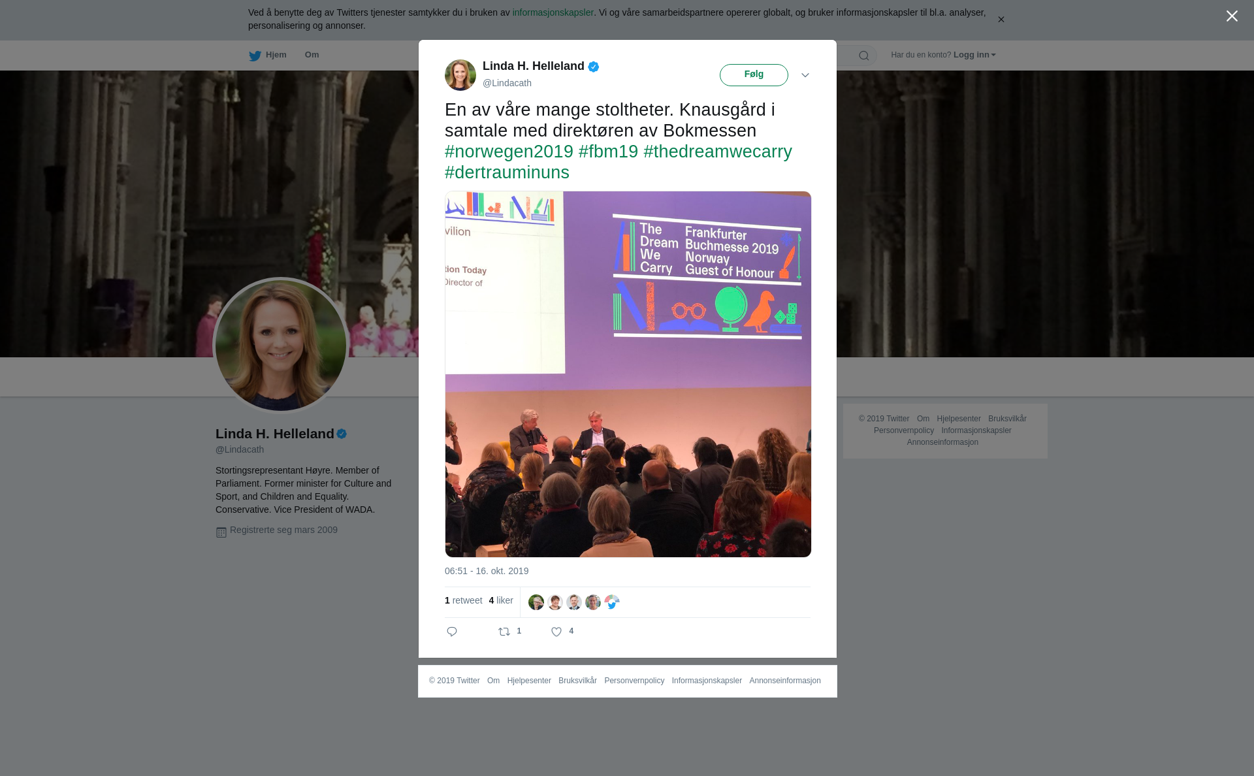Image resolution: width=1254 pixels, height=776 pixels.
Task: Click last liker avatar with Twitter bird
Action: pyautogui.click(x=612, y=602)
